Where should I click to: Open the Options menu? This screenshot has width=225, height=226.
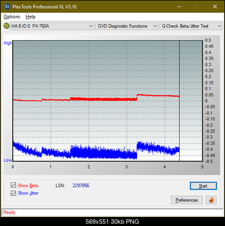click(x=12, y=17)
